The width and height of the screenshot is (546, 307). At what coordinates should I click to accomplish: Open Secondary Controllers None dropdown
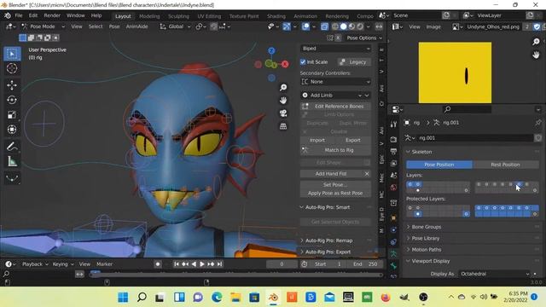[x=335, y=82]
